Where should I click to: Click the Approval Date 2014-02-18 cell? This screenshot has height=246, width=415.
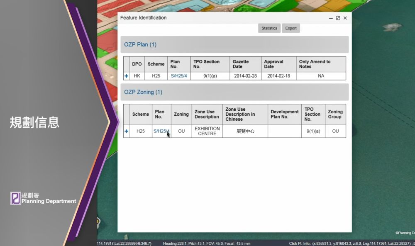[x=278, y=76]
